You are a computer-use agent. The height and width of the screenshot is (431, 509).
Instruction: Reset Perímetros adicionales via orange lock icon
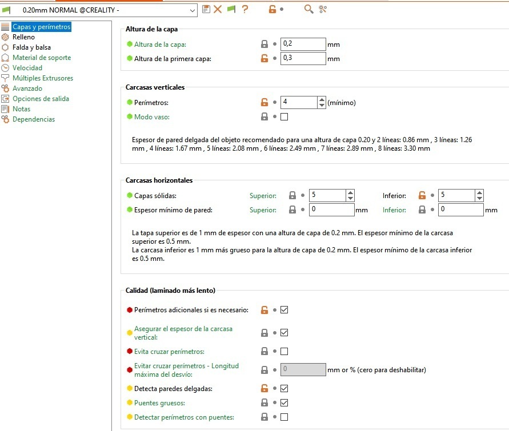264,310
